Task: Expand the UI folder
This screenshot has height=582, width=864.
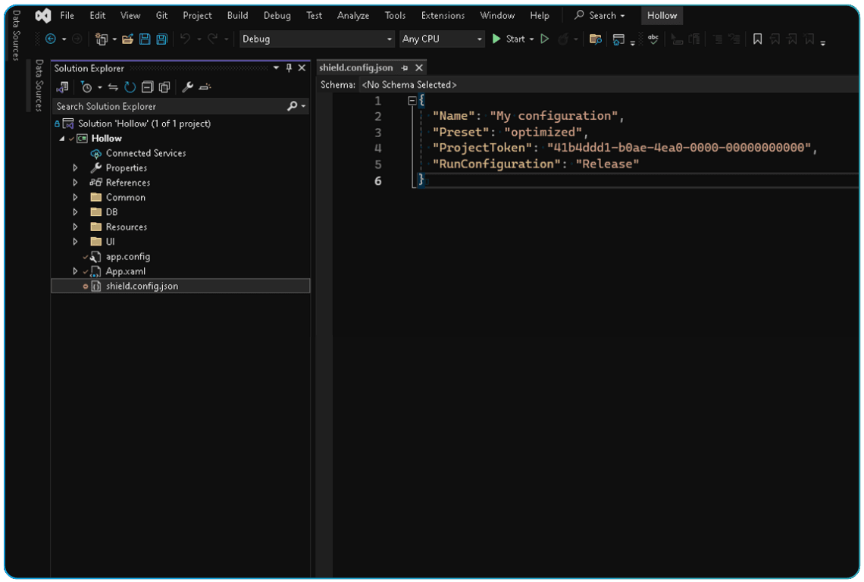Action: point(76,242)
